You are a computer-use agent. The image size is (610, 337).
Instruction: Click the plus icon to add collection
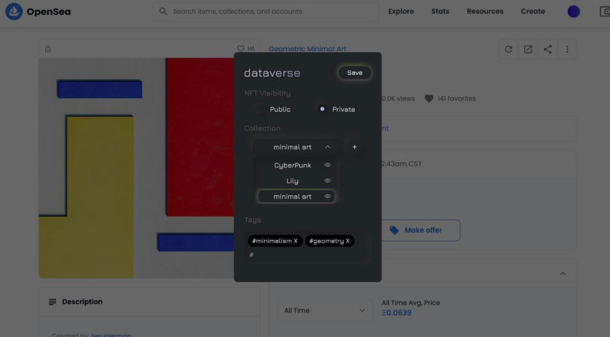coord(354,147)
